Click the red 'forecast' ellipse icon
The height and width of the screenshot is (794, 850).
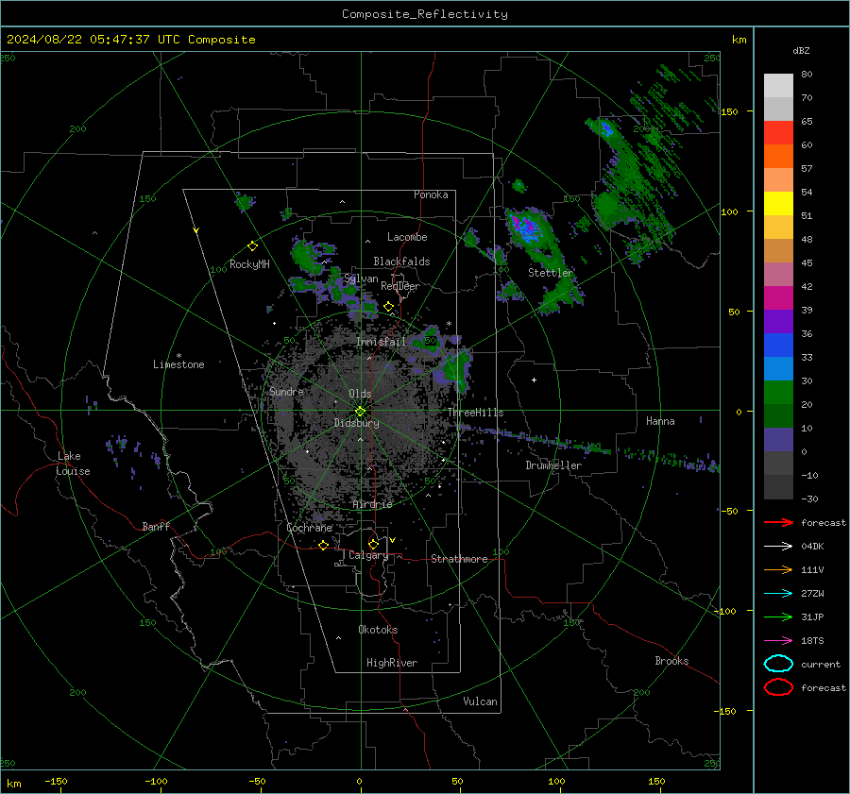click(x=778, y=687)
